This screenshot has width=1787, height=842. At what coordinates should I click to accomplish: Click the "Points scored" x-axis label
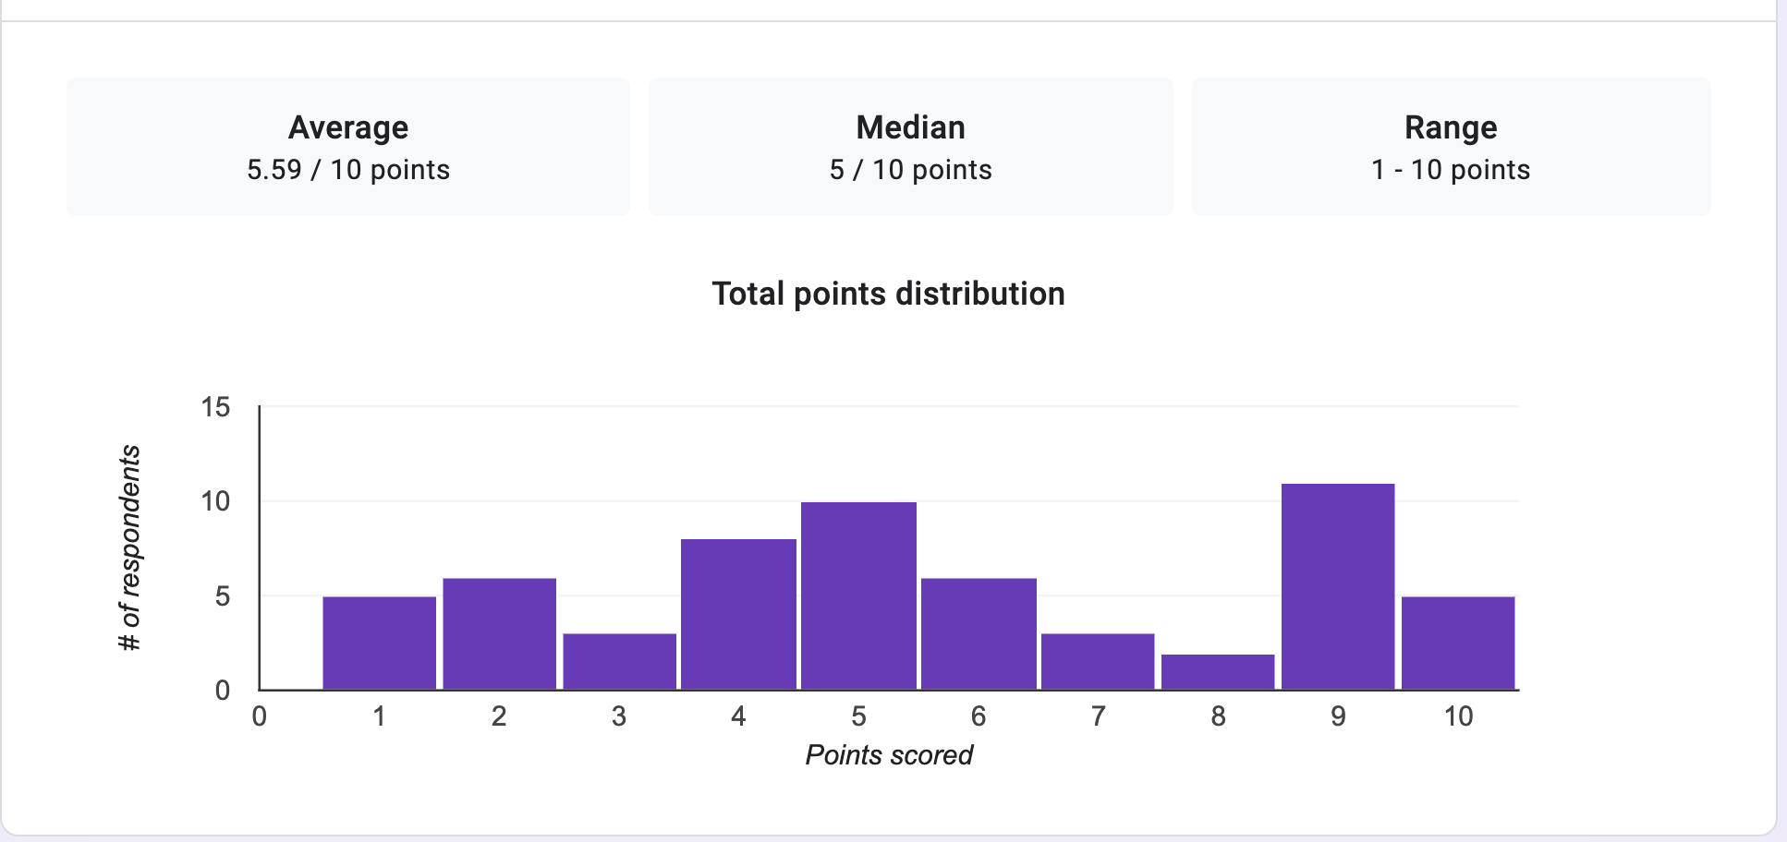tap(889, 755)
